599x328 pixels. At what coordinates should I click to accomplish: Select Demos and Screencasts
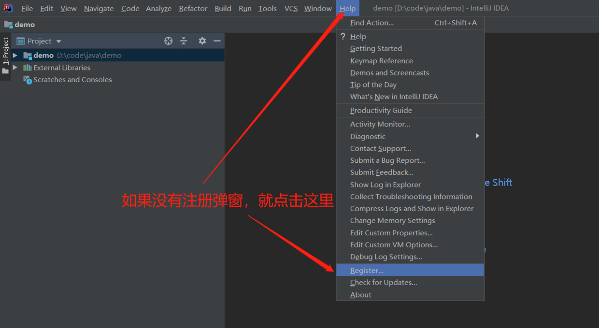(x=410, y=73)
